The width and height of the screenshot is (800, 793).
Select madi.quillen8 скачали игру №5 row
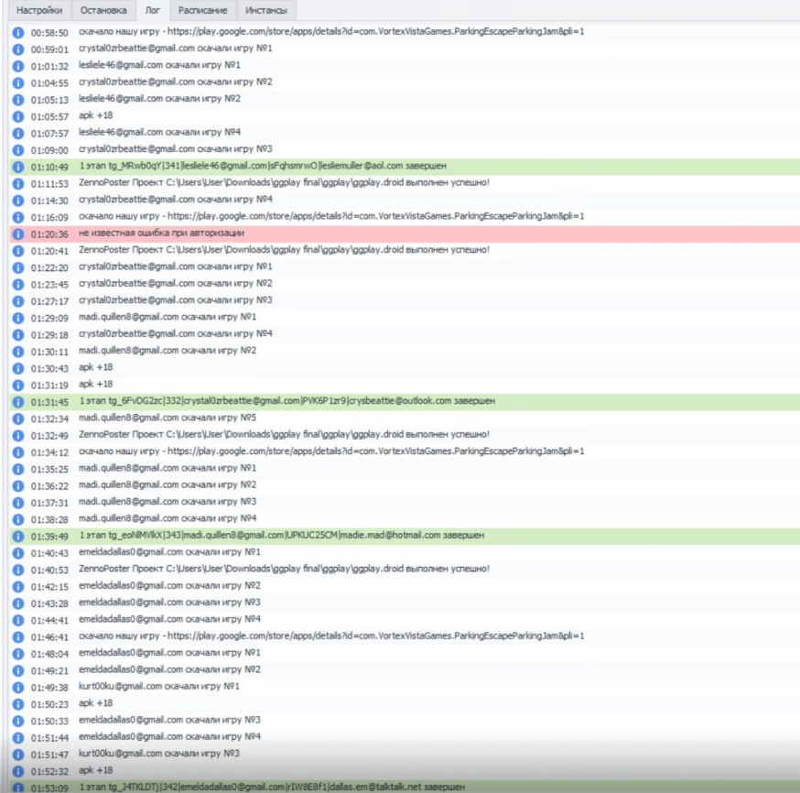pyautogui.click(x=404, y=419)
